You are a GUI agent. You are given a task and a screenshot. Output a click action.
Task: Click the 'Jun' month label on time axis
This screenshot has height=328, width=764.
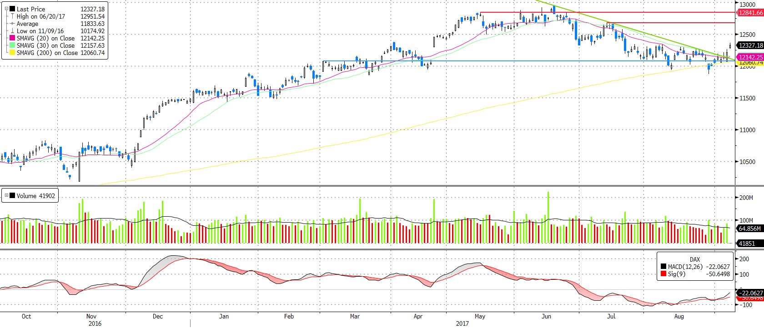click(x=546, y=316)
